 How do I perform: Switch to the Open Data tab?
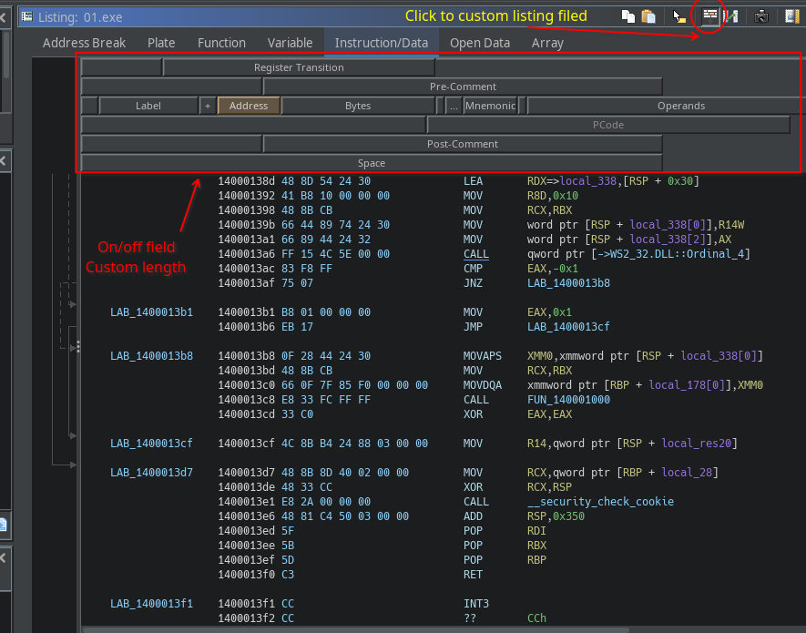[480, 43]
